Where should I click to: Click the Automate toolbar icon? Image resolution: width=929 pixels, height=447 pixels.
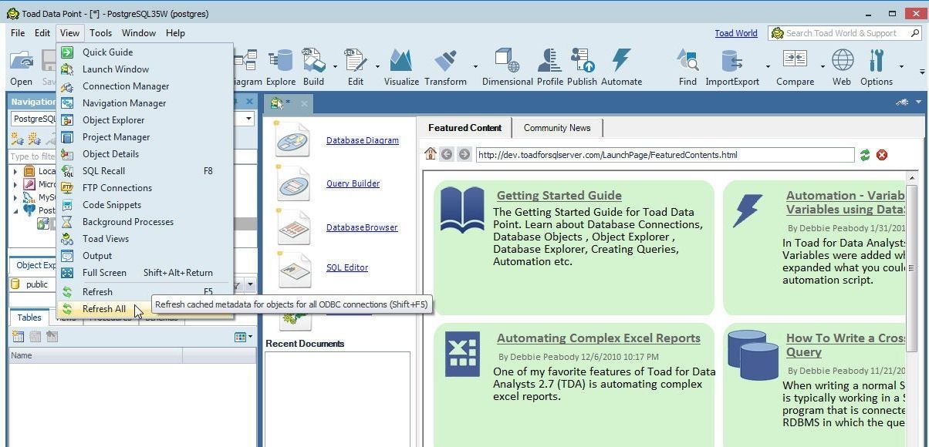[x=621, y=68]
